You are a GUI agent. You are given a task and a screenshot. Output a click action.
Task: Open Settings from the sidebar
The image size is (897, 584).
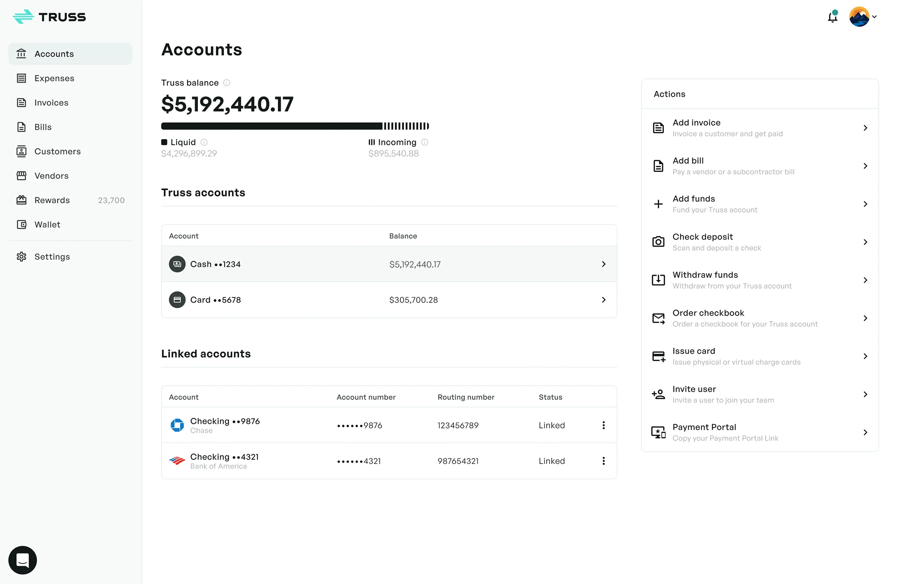[52, 257]
